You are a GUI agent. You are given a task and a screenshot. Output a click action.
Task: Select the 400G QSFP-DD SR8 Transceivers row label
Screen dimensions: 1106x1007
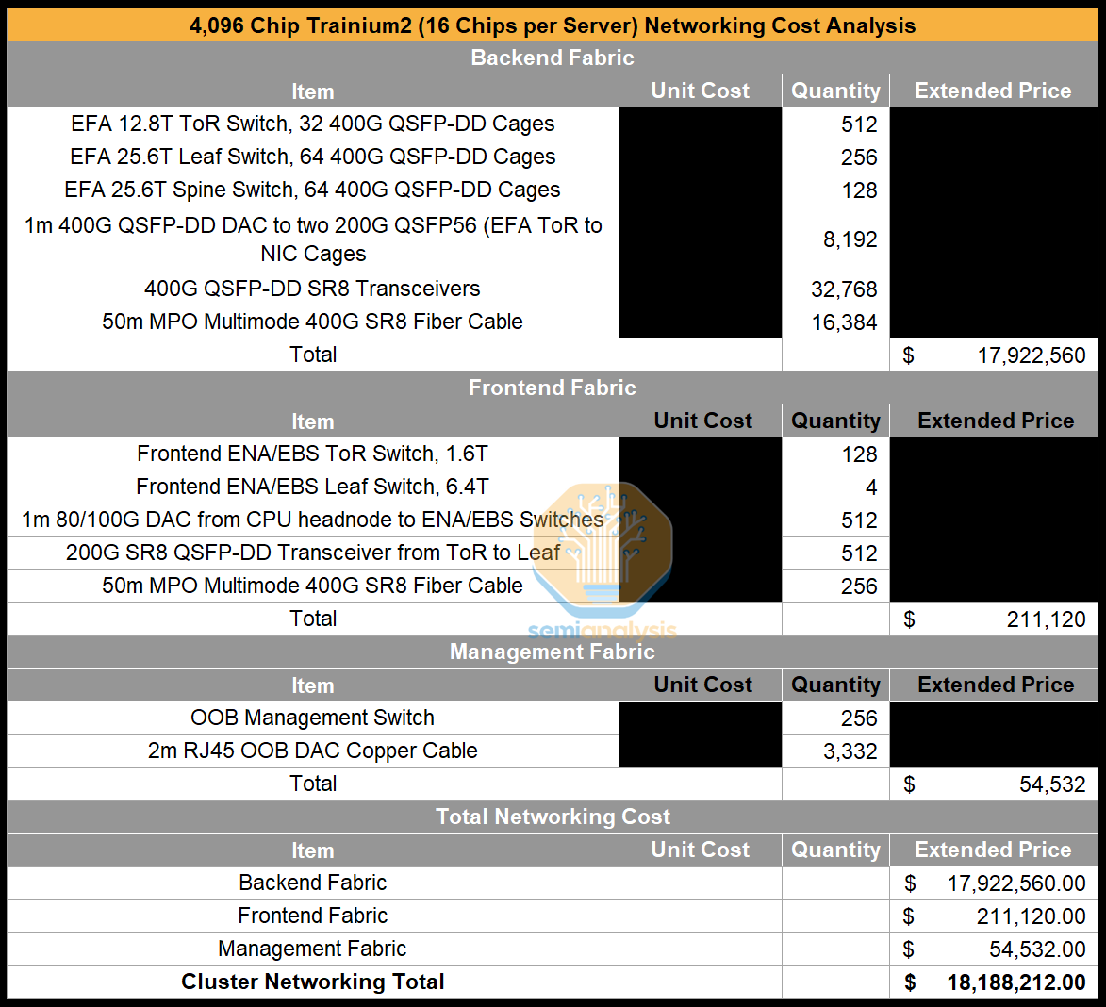[312, 289]
